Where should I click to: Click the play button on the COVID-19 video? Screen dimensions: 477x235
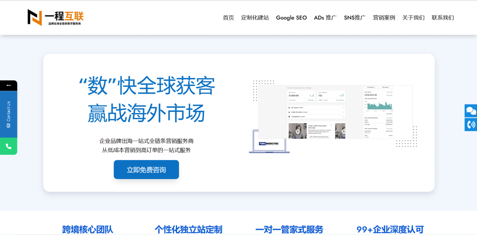(x=298, y=131)
